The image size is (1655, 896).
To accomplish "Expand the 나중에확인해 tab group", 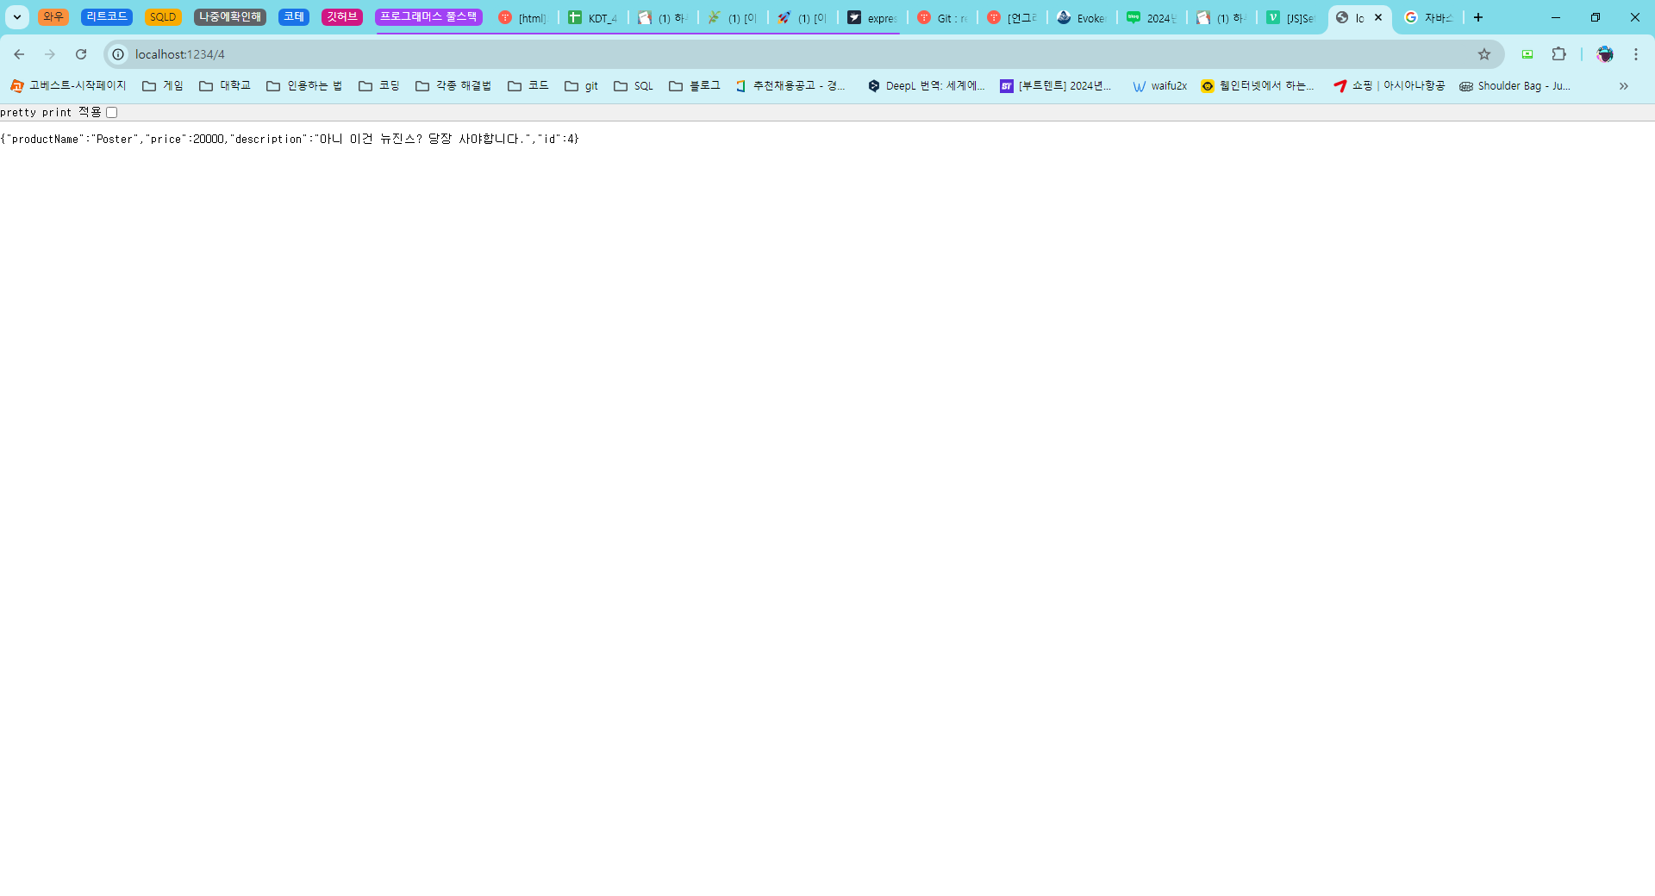I will tap(230, 17).
